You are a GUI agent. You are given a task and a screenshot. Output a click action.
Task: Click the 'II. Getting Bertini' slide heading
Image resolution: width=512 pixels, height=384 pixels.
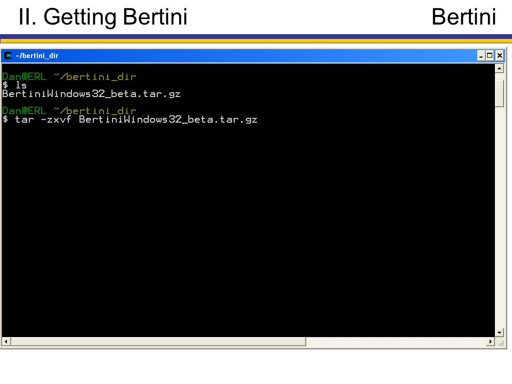[103, 17]
